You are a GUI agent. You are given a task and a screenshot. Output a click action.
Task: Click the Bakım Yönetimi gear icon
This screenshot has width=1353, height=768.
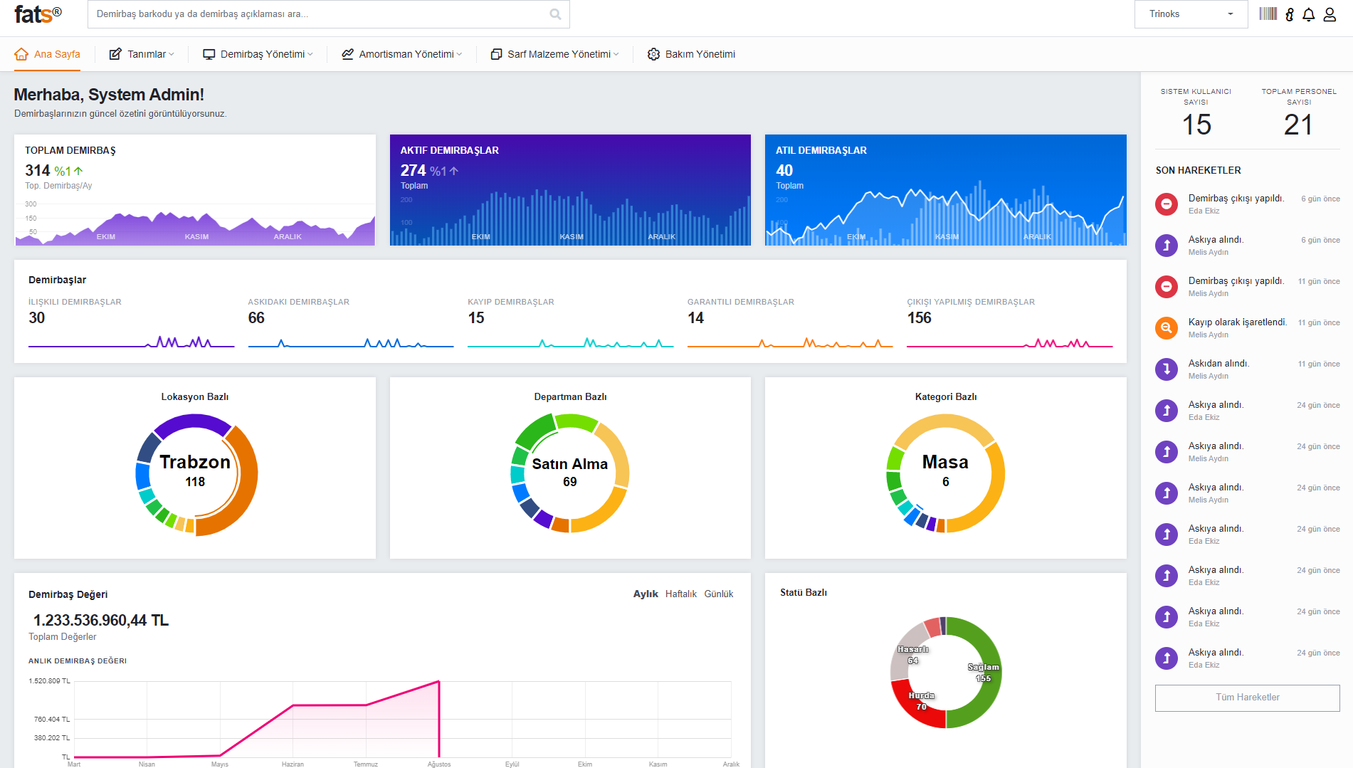coord(653,54)
